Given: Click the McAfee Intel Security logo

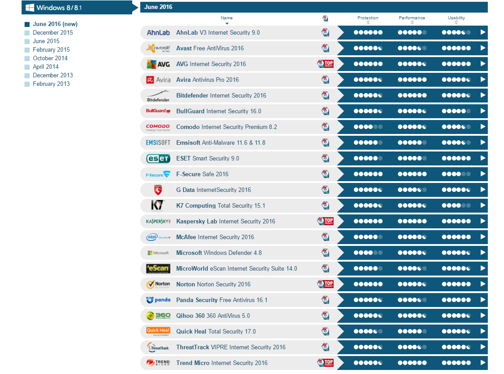Looking at the screenshot, I should [158, 237].
